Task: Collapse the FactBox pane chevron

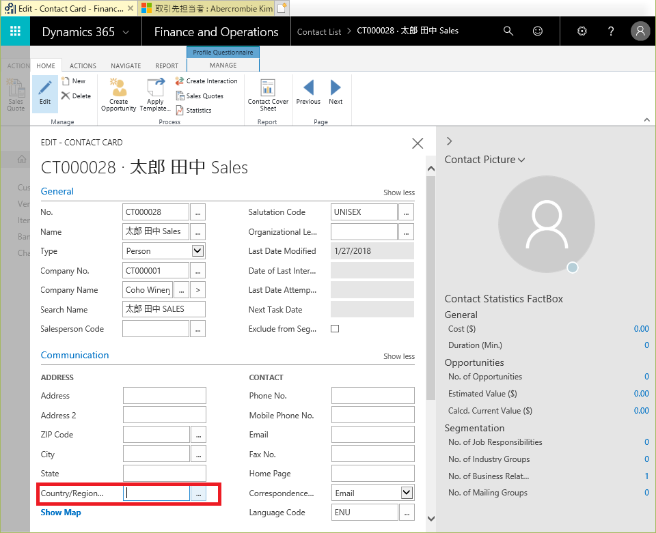Action: pos(450,141)
